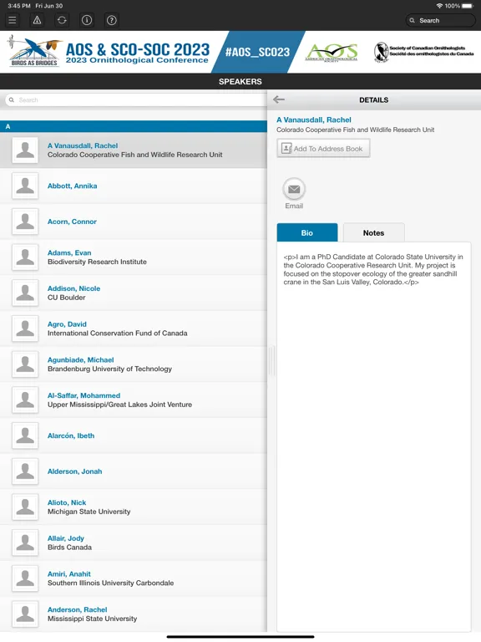Tap avatar icon beside Alderson, Jonah

click(25, 471)
